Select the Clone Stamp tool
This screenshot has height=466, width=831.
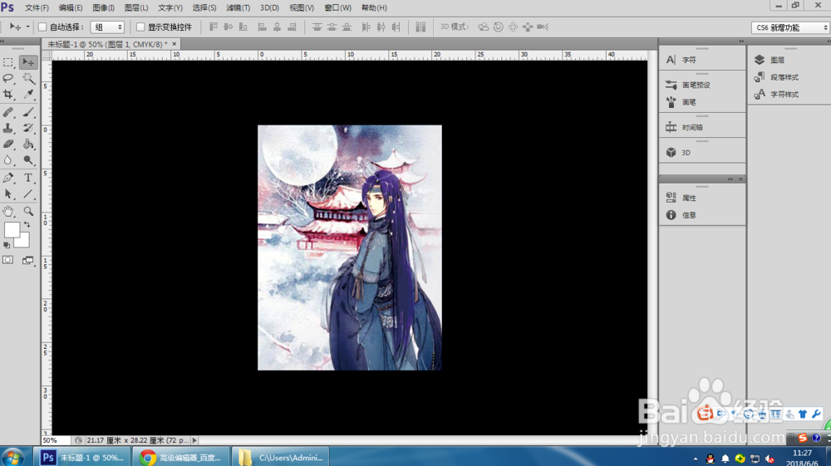8,128
